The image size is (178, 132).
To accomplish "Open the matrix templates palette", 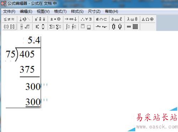I will (x=132, y=27).
